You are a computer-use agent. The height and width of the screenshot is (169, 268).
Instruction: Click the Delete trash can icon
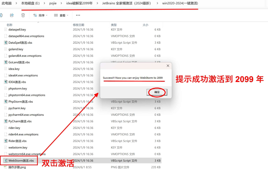click(x=23, y=15)
